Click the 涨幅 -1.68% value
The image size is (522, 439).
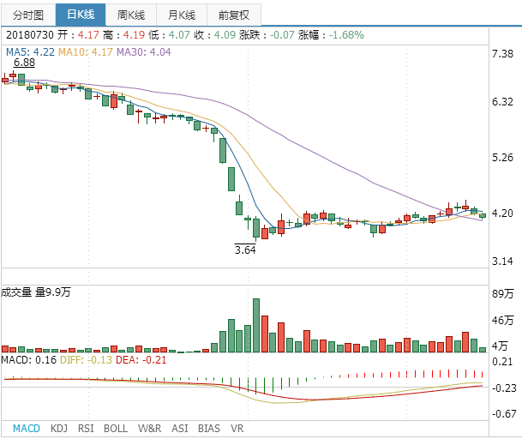pos(331,34)
